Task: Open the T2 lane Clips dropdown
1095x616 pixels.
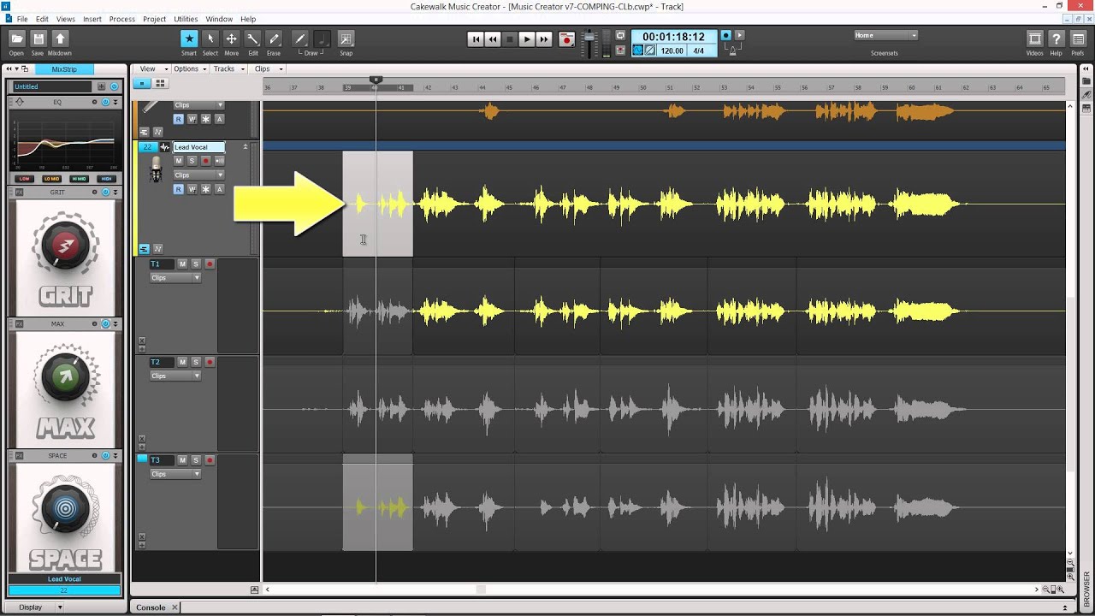Action: pyautogui.click(x=175, y=376)
